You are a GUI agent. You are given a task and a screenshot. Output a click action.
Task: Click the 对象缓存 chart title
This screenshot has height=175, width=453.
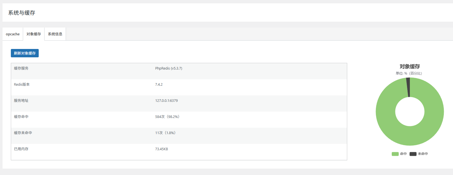tap(410, 66)
